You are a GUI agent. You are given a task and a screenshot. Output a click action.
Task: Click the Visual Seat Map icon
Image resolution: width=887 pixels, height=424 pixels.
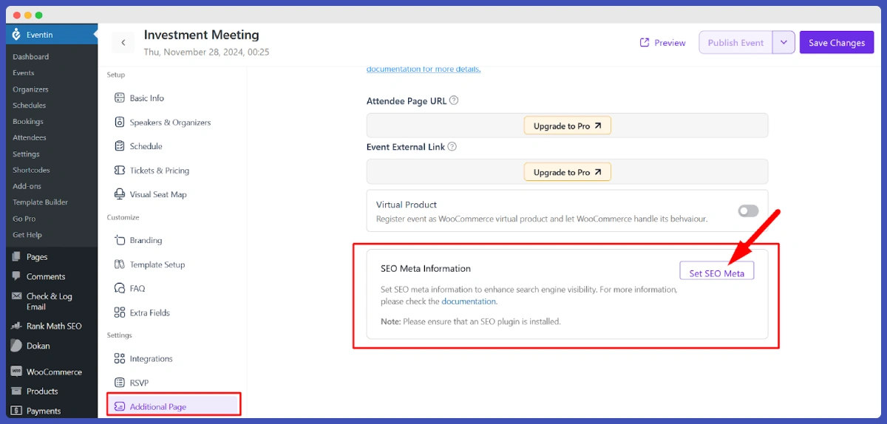[119, 194]
